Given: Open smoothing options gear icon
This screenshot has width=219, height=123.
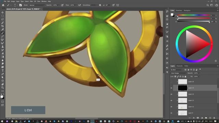Looking at the screenshot, I should (x=100, y=5).
